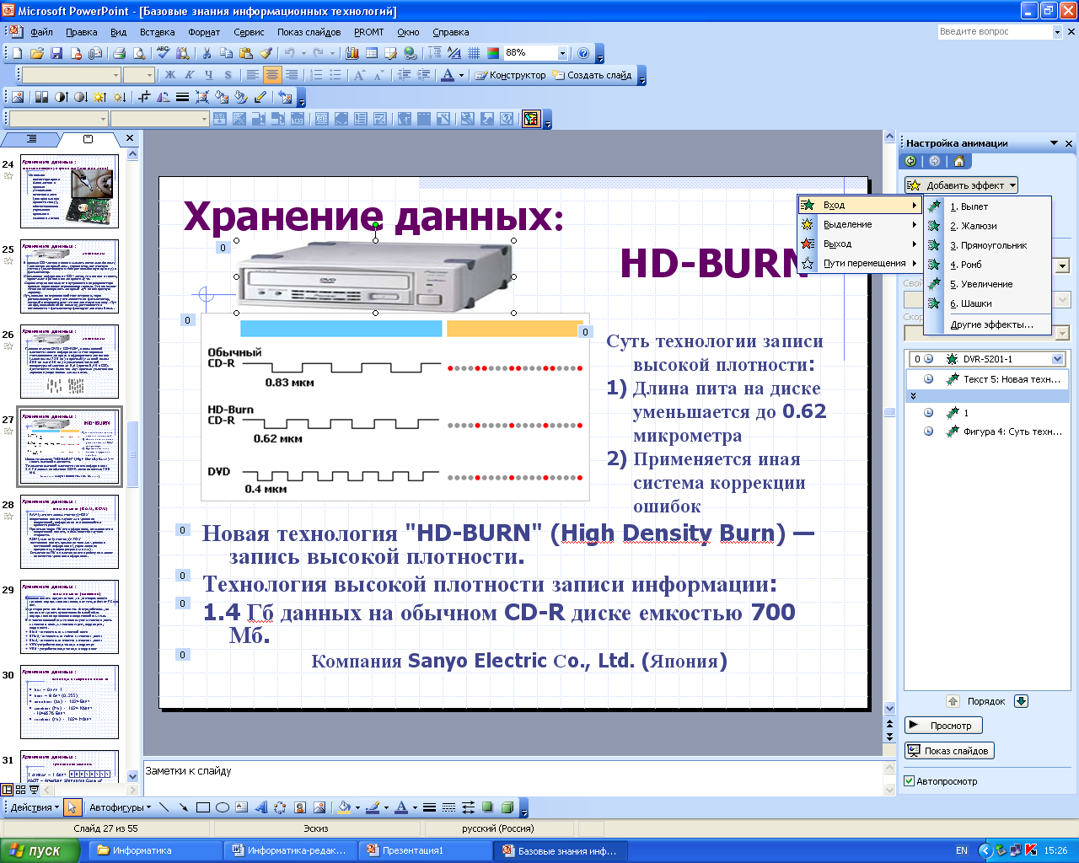Apply underline formatting (Ч)
1079x863 pixels.
pyautogui.click(x=208, y=75)
